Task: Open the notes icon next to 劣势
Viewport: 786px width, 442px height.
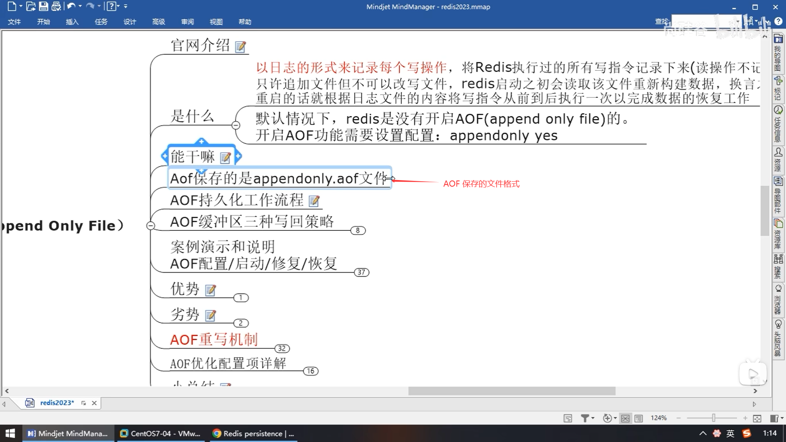Action: [210, 316]
